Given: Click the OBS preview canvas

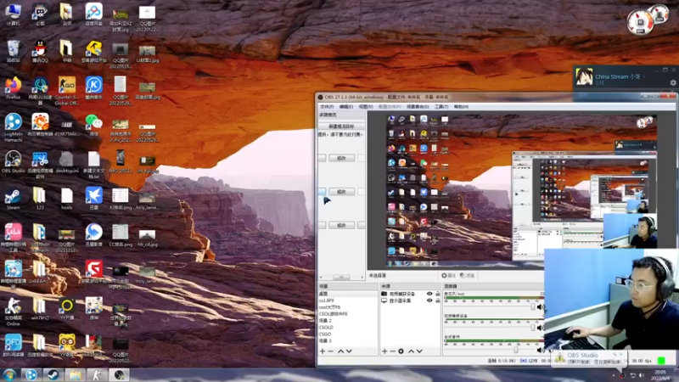Looking at the screenshot, I should pos(521,189).
